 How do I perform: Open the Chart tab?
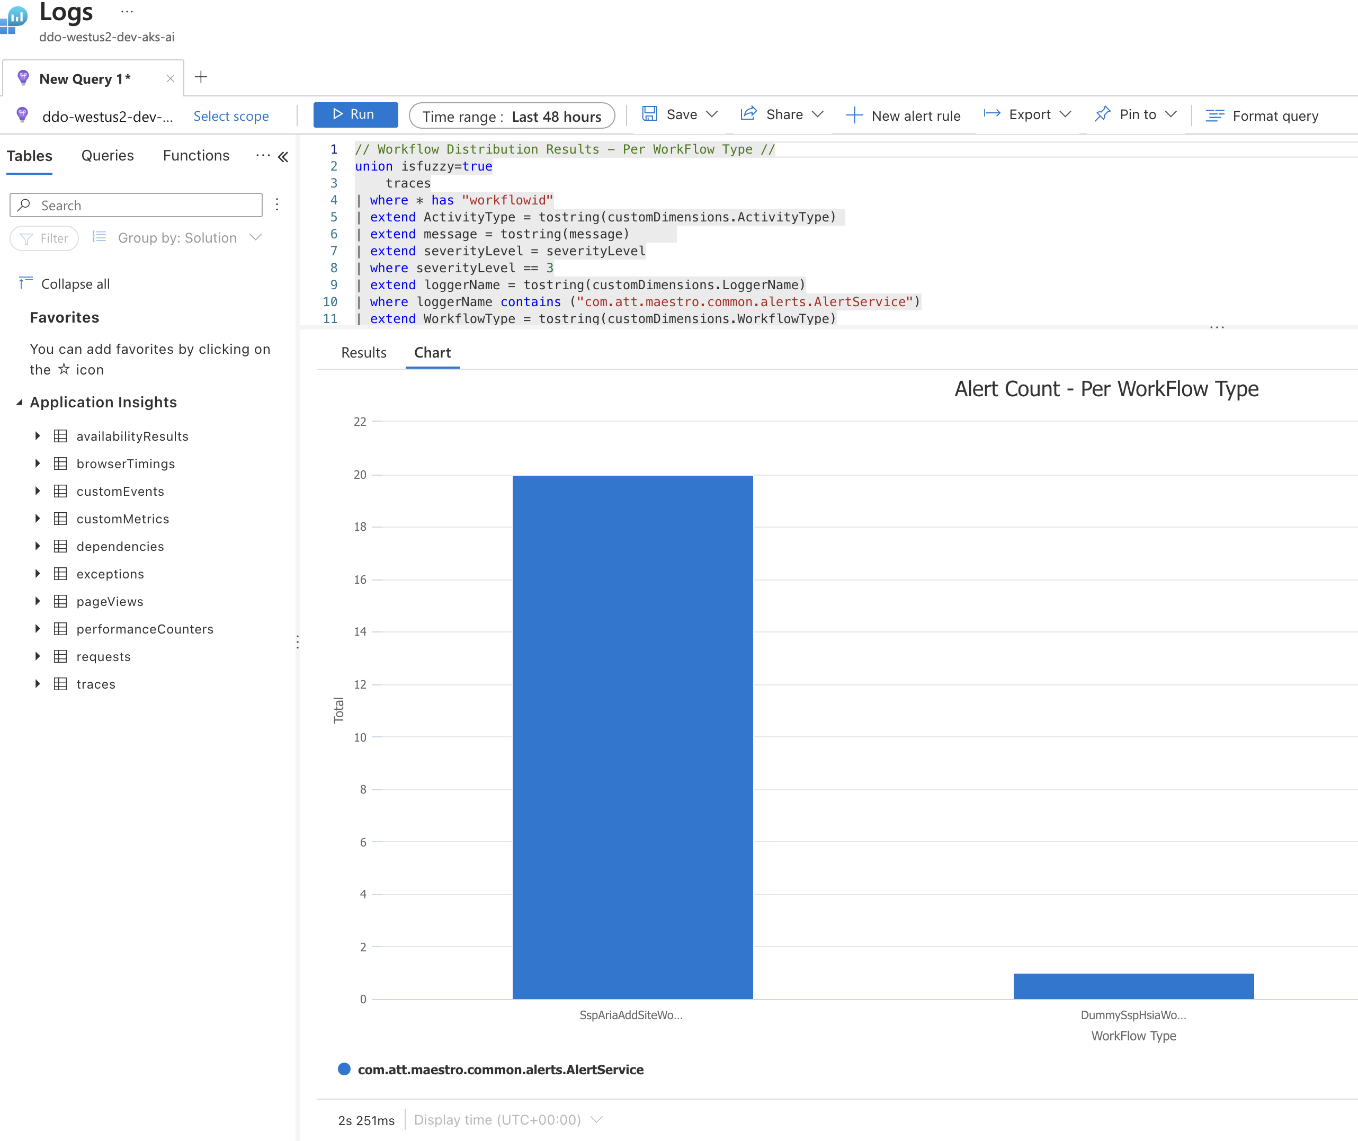point(432,352)
